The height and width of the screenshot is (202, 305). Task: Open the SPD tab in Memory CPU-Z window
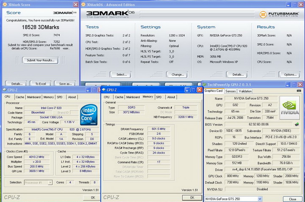[x=159, y=97]
